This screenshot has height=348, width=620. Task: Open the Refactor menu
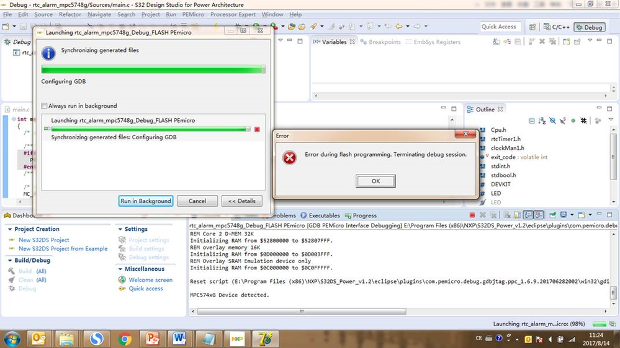click(70, 14)
